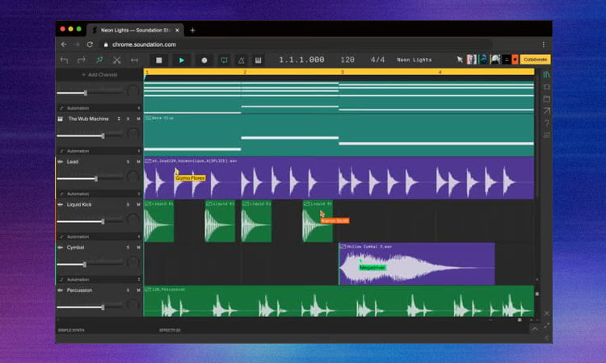Mute the Lead channel
Image resolution: width=606 pixels, height=363 pixels.
(x=138, y=161)
